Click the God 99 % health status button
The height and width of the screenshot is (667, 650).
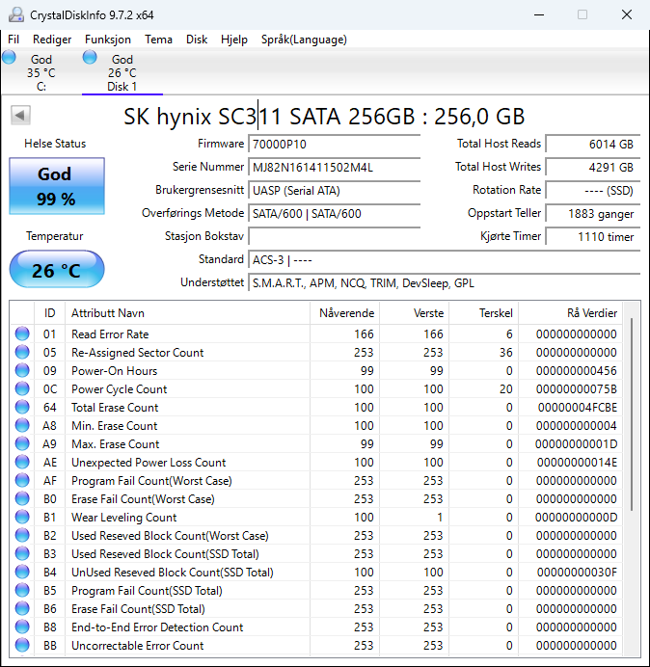(57, 186)
